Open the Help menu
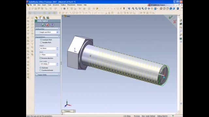This screenshot has width=209, height=117. click(x=85, y=5)
